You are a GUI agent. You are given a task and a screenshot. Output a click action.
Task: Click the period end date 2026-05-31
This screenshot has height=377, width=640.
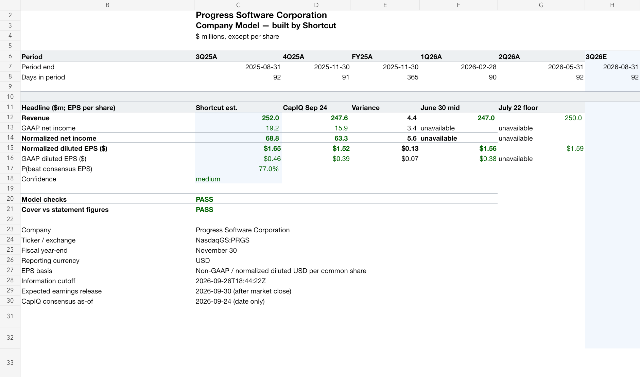click(566, 67)
